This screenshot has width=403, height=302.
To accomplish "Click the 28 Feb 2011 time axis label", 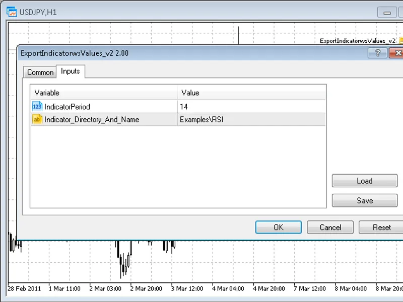I will tap(24, 288).
